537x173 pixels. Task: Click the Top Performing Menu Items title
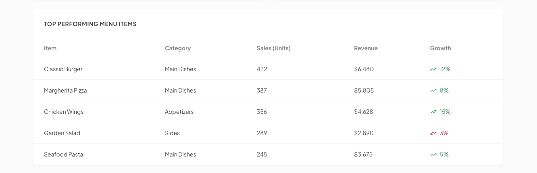click(x=90, y=24)
